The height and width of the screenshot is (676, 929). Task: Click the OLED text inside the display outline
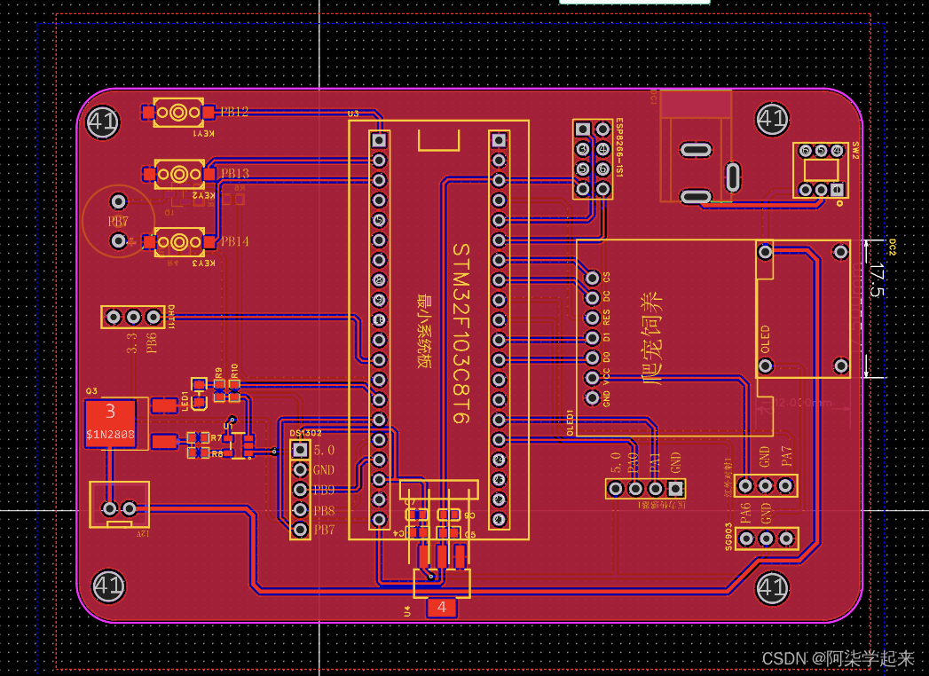coord(764,340)
